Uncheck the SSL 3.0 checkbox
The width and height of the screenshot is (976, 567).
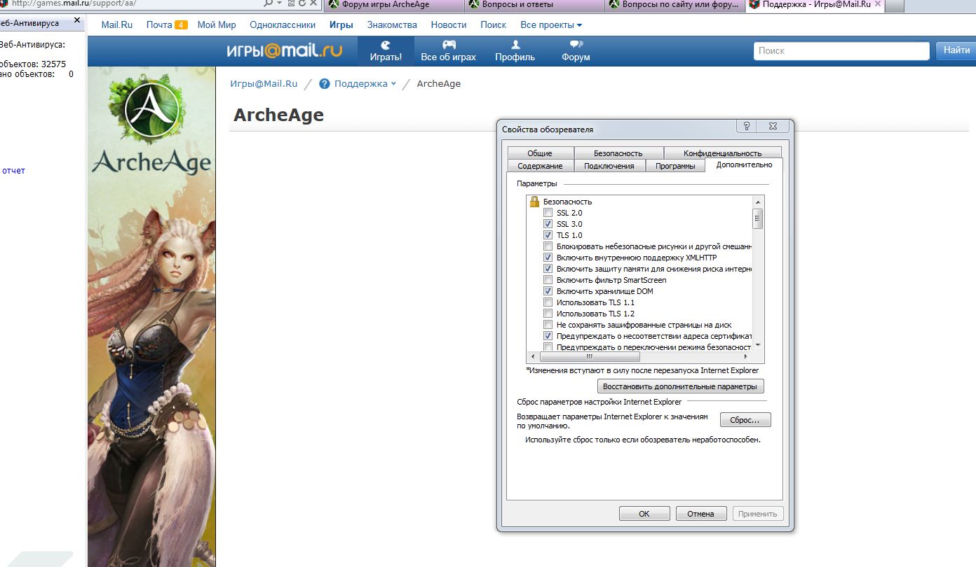548,224
